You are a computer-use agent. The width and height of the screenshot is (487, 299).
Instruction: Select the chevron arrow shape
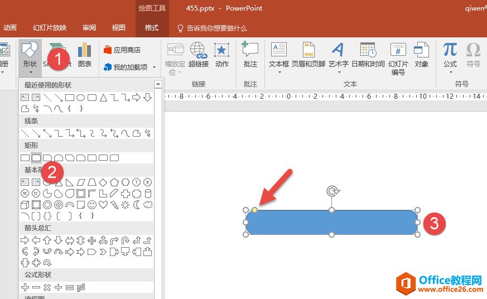coord(103,252)
